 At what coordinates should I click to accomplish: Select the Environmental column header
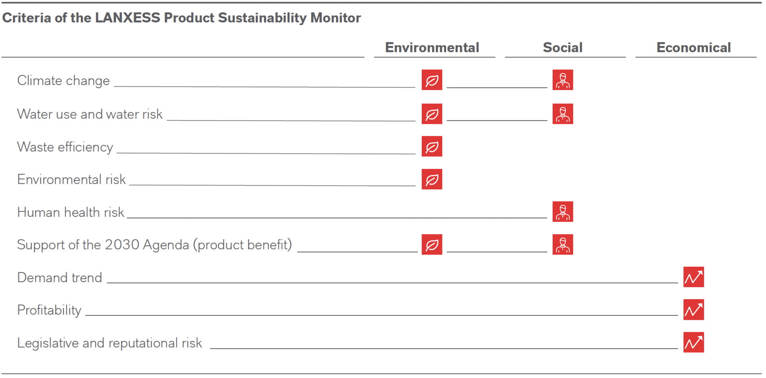click(x=432, y=47)
